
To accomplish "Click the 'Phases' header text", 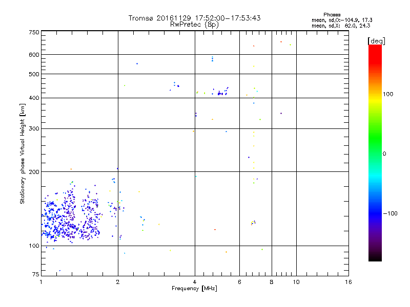I will point(332,15).
